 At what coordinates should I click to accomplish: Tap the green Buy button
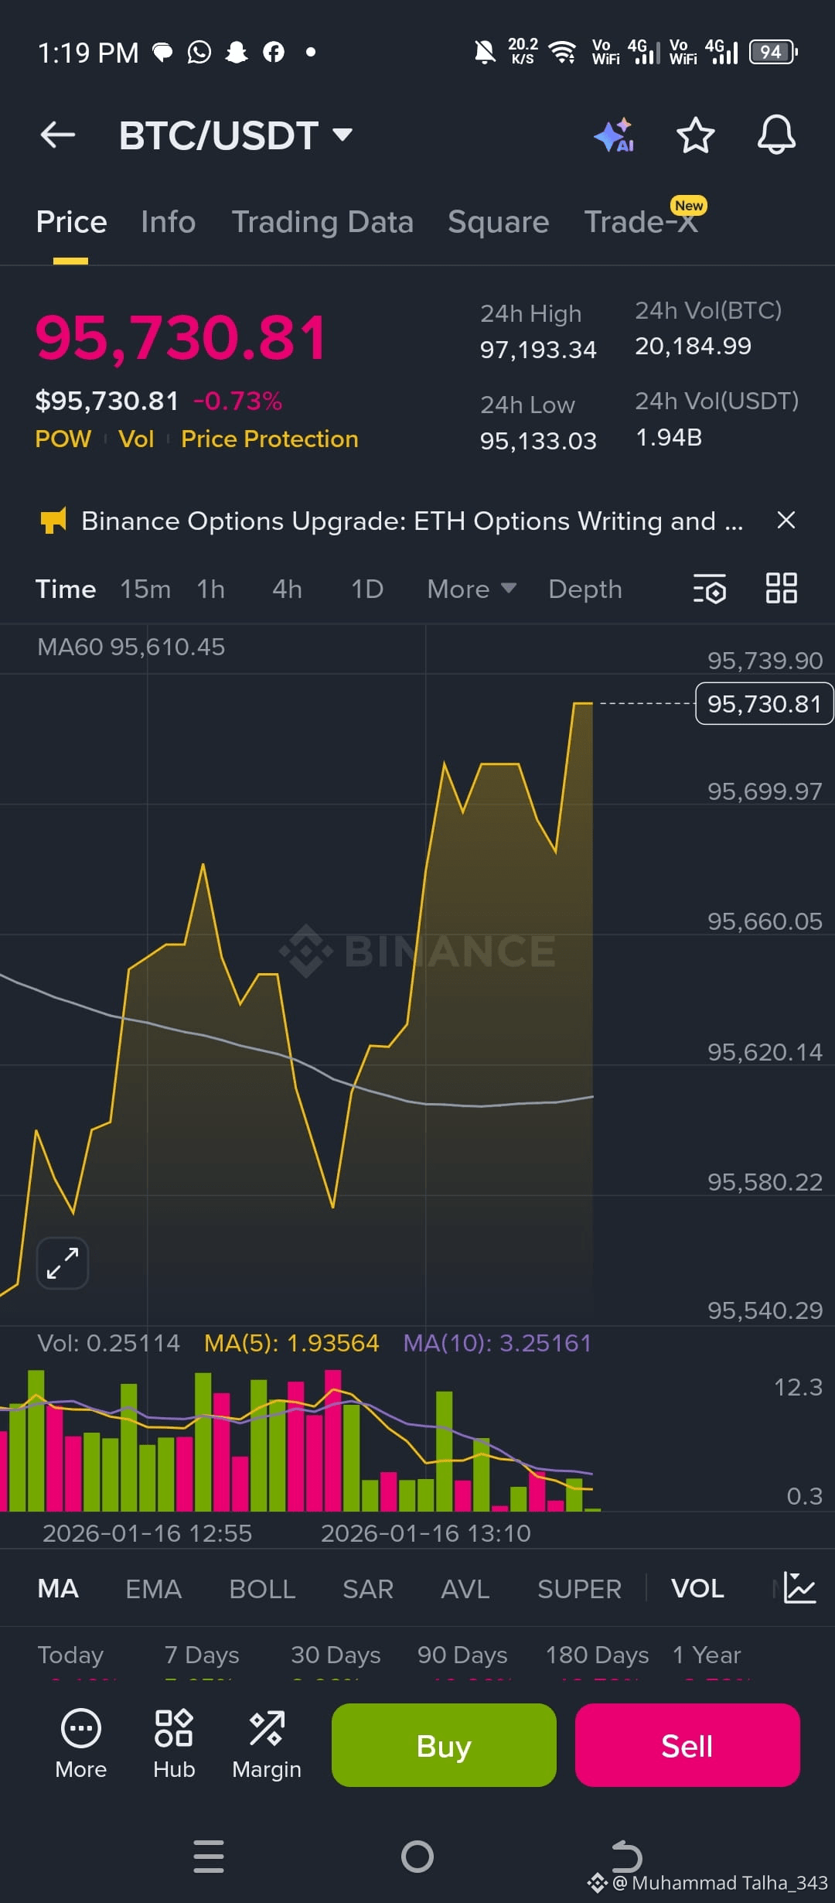pyautogui.click(x=444, y=1745)
